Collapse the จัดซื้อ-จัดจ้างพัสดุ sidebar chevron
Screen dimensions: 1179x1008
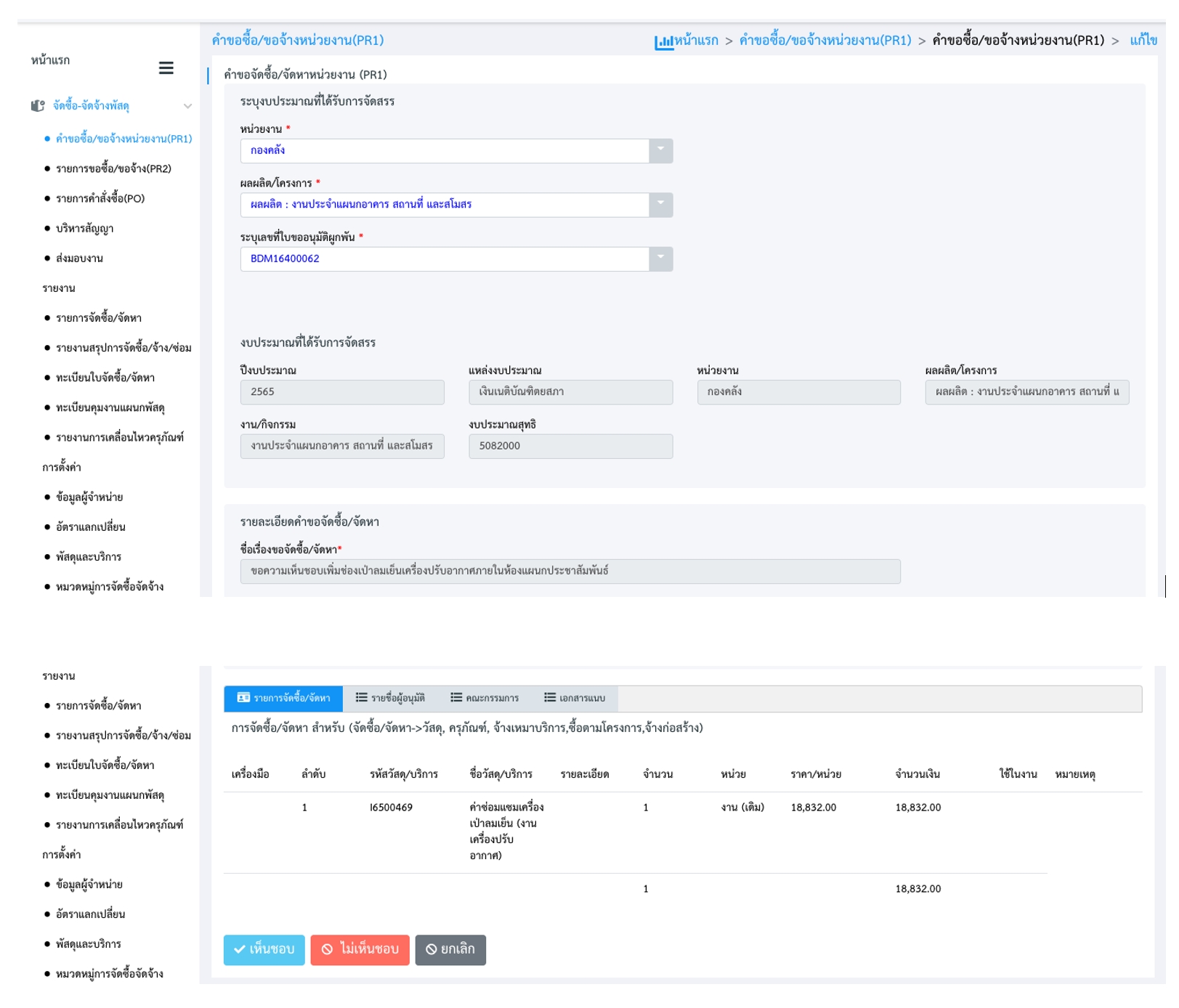point(187,106)
